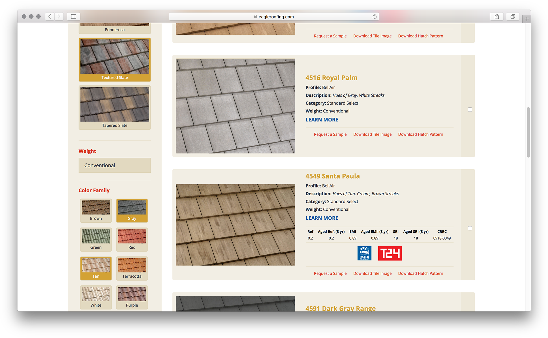The image size is (548, 338).
Task: Click 'Hues of Tan, Cream, Brown Streaks' description
Action: (366, 194)
